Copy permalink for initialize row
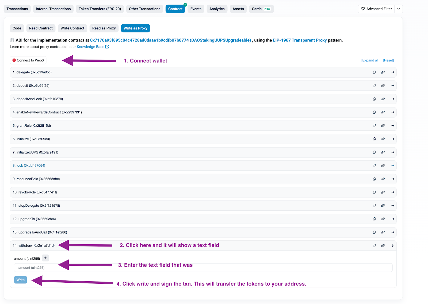428x304 pixels. 383,139
